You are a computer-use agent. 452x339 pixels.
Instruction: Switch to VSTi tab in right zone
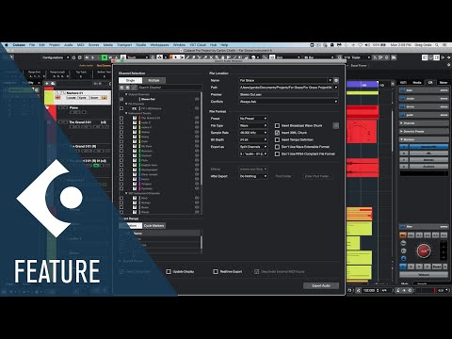pyautogui.click(x=404, y=83)
